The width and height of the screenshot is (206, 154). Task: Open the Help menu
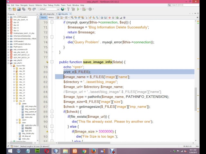(82, 5)
